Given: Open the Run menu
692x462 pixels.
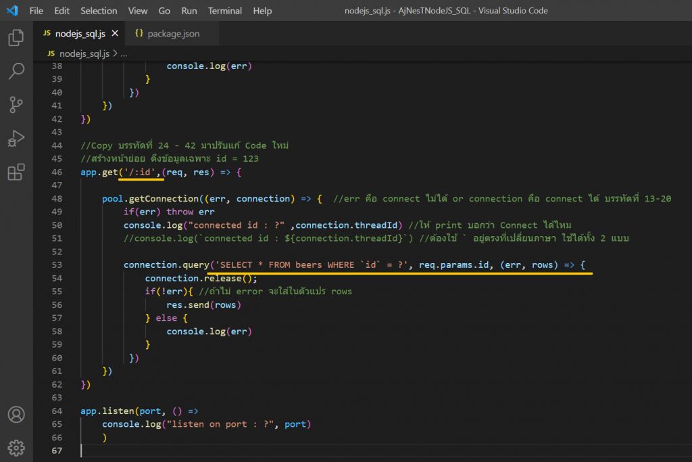Looking at the screenshot, I should pos(189,11).
